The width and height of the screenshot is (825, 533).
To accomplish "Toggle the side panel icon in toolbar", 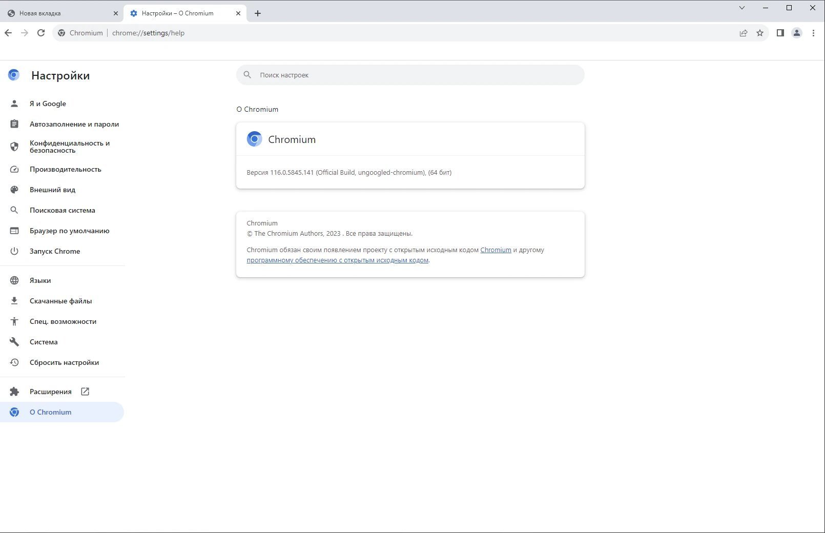I will click(780, 33).
